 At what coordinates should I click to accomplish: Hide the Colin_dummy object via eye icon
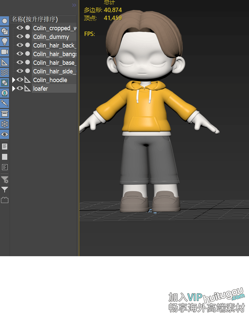(x=20, y=37)
